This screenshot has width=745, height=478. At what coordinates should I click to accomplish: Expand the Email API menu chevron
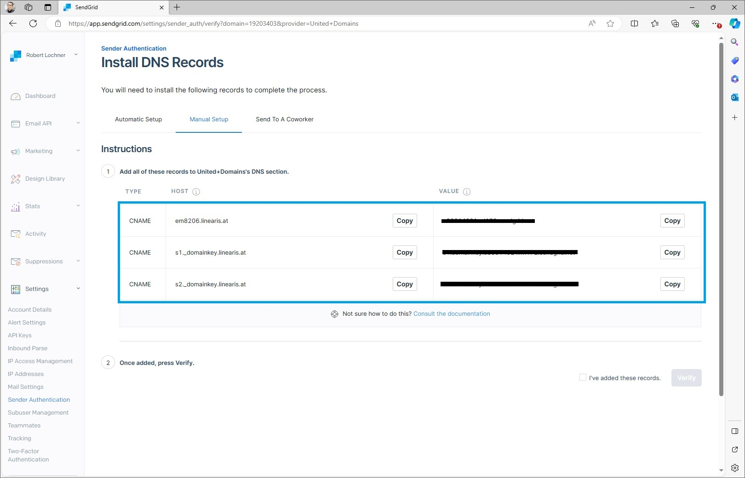pyautogui.click(x=78, y=123)
